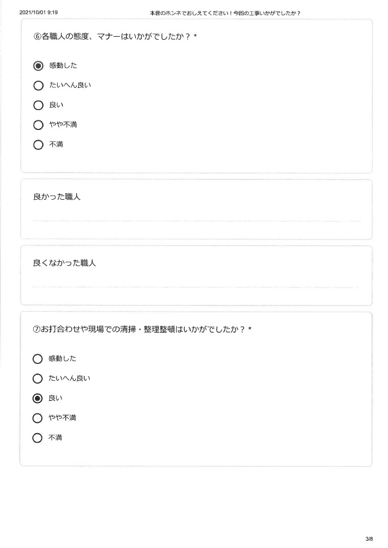
Task: Choose たいへん良い under question ⑥
Action: tap(38, 85)
